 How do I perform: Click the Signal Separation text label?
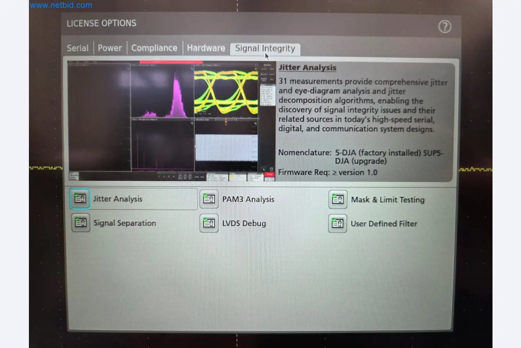coord(125,223)
